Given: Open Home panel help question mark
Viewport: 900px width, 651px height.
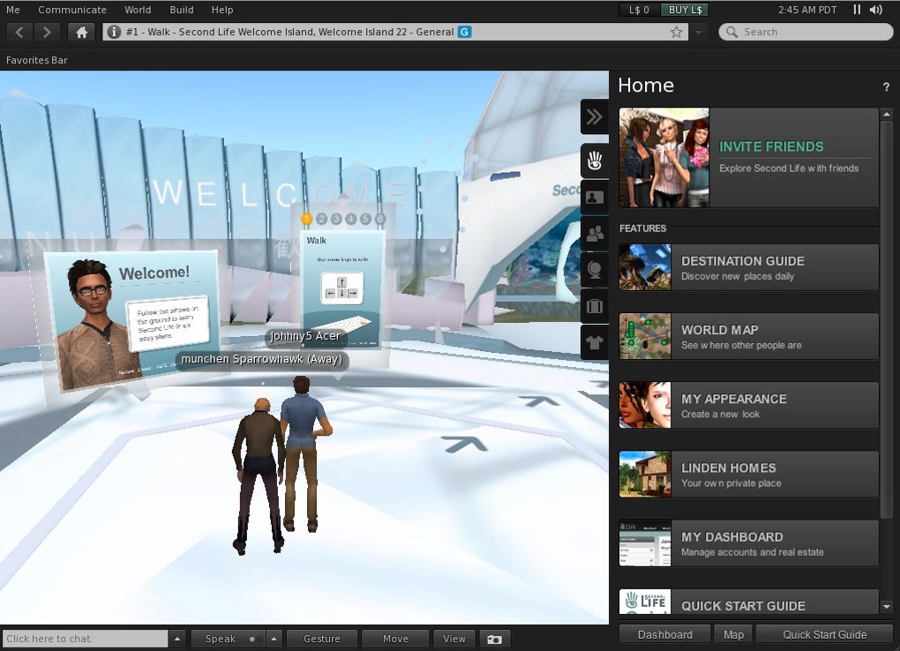Looking at the screenshot, I should pos(886,86).
